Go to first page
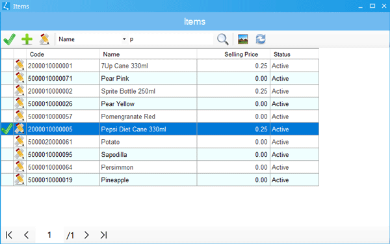This screenshot has height=244, width=390. pos(9,235)
